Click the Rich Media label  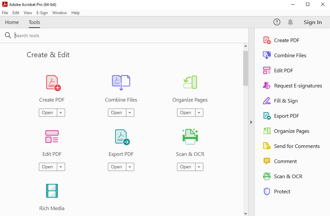(x=52, y=208)
